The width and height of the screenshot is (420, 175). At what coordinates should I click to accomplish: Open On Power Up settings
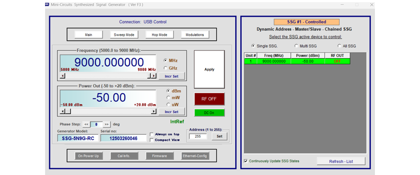pyautogui.click(x=88, y=156)
